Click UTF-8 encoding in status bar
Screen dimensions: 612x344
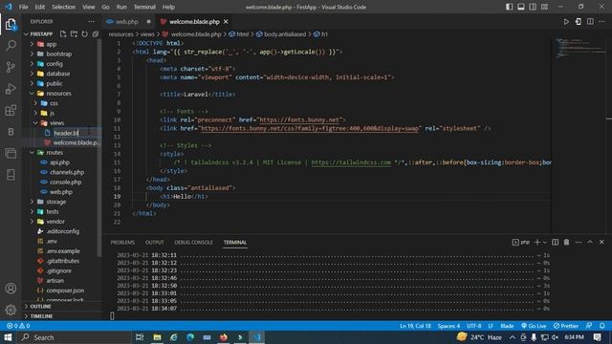(474, 326)
